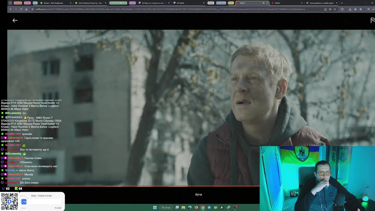Open File Explorer from the taskbar

tap(183, 207)
